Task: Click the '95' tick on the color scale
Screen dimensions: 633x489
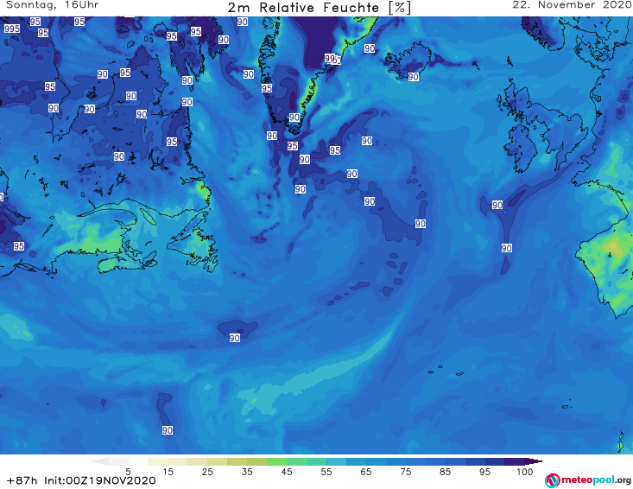Action: [484, 472]
